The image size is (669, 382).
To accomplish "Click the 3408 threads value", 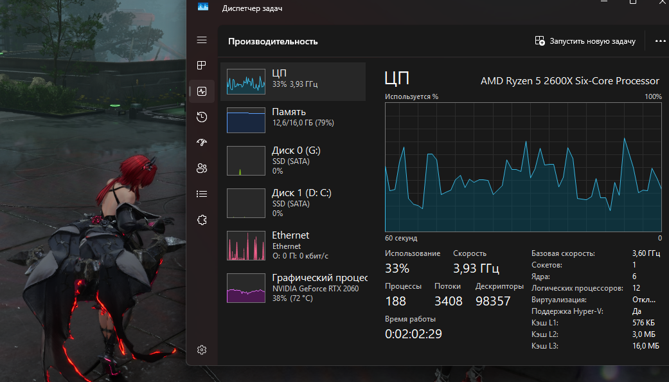I will (449, 302).
